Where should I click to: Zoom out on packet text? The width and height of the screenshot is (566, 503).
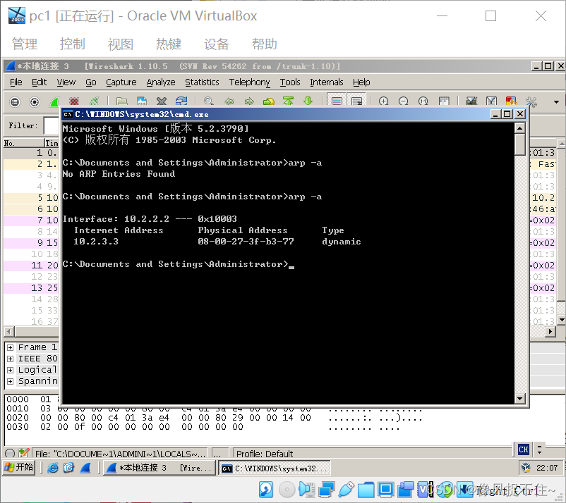pyautogui.click(x=403, y=102)
